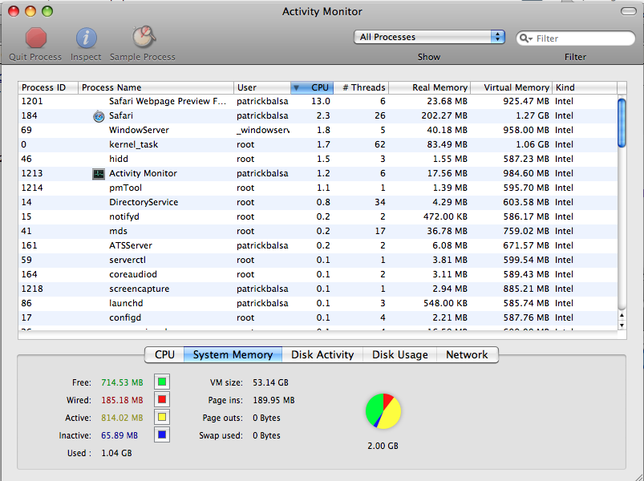
Task: Select the mds process row
Action: tap(318, 231)
